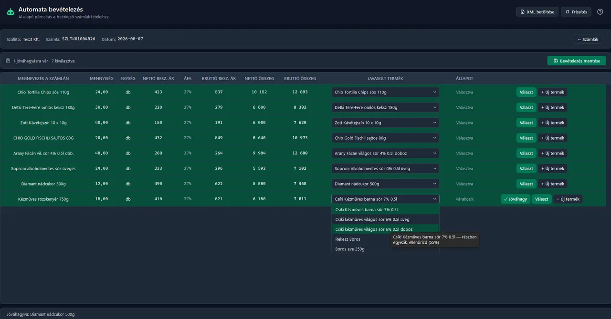This screenshot has height=319, width=611.
Task: Click Választ in Diamant nádcukor row
Action: [526, 184]
